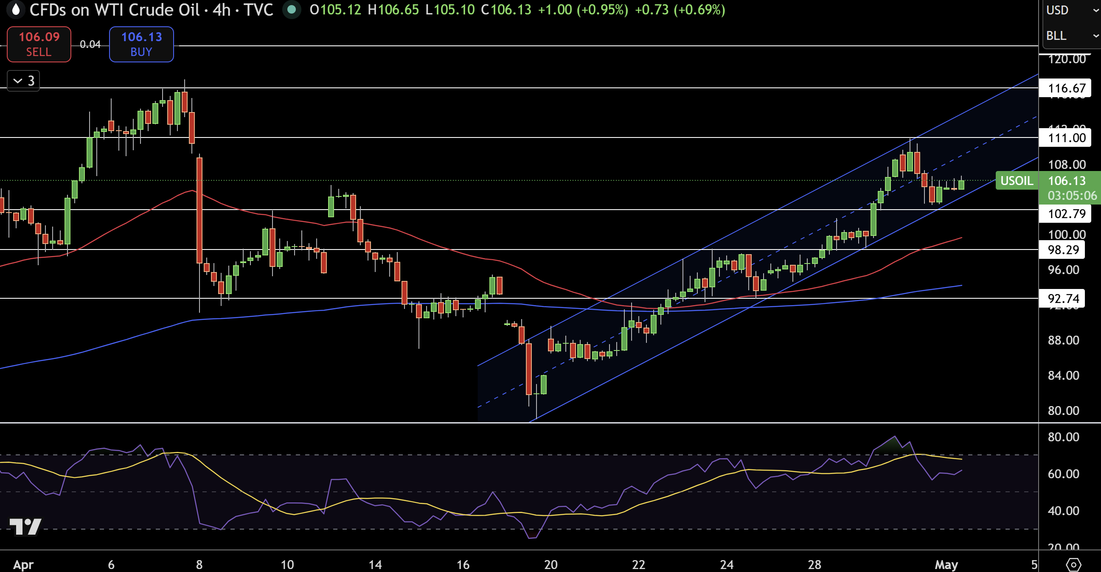Click the green market status dot icon

click(x=292, y=9)
